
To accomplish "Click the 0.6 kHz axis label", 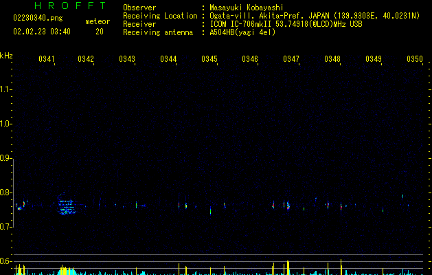I will [x=5, y=261].
